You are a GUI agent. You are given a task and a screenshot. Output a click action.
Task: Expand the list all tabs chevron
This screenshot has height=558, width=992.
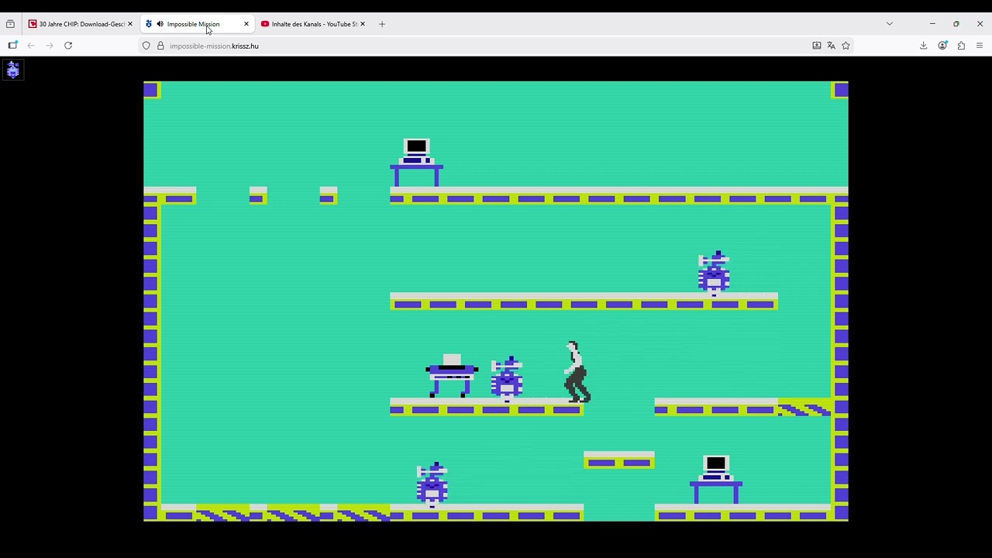(x=890, y=24)
